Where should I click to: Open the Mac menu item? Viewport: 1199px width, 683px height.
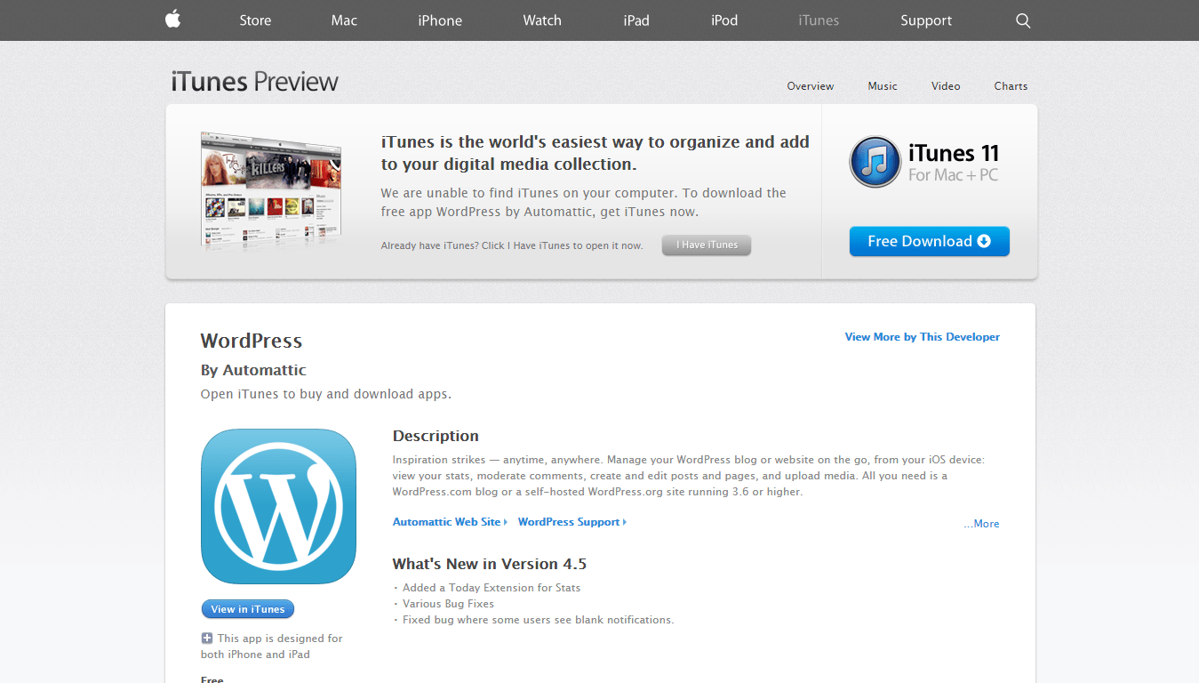tap(344, 20)
